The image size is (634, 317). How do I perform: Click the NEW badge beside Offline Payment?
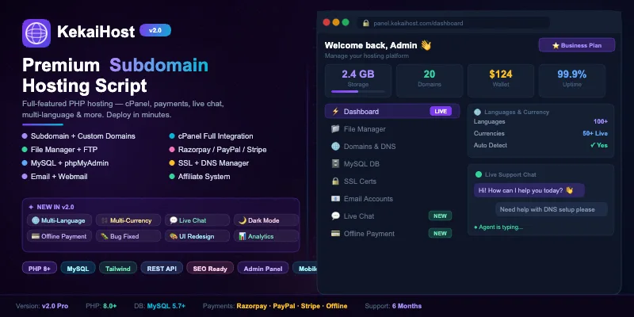(x=440, y=233)
